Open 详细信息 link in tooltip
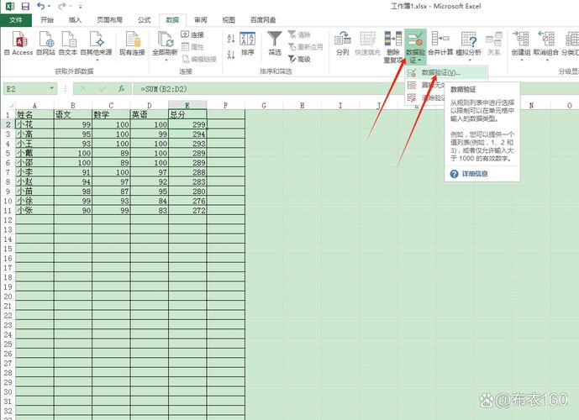579x420 pixels. 475,174
